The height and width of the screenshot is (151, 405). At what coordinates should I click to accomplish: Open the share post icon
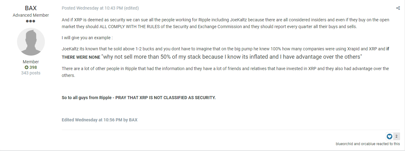point(398,8)
